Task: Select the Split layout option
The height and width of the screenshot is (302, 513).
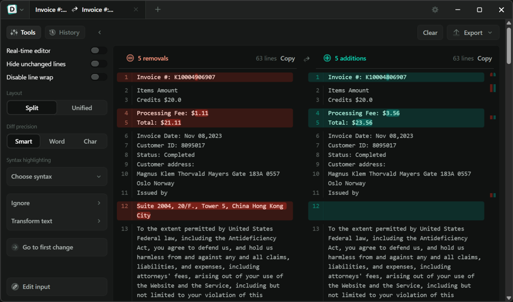Action: (32, 108)
